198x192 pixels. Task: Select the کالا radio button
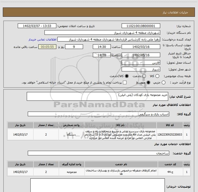[x=158, y=76]
